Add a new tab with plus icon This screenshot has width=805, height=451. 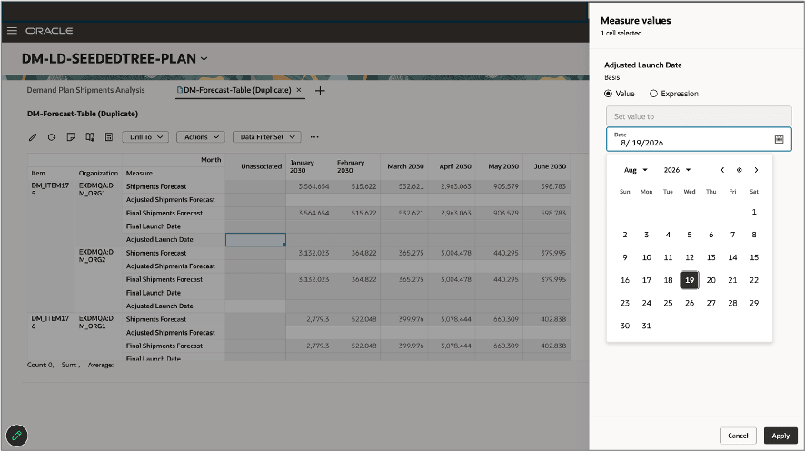(x=320, y=91)
